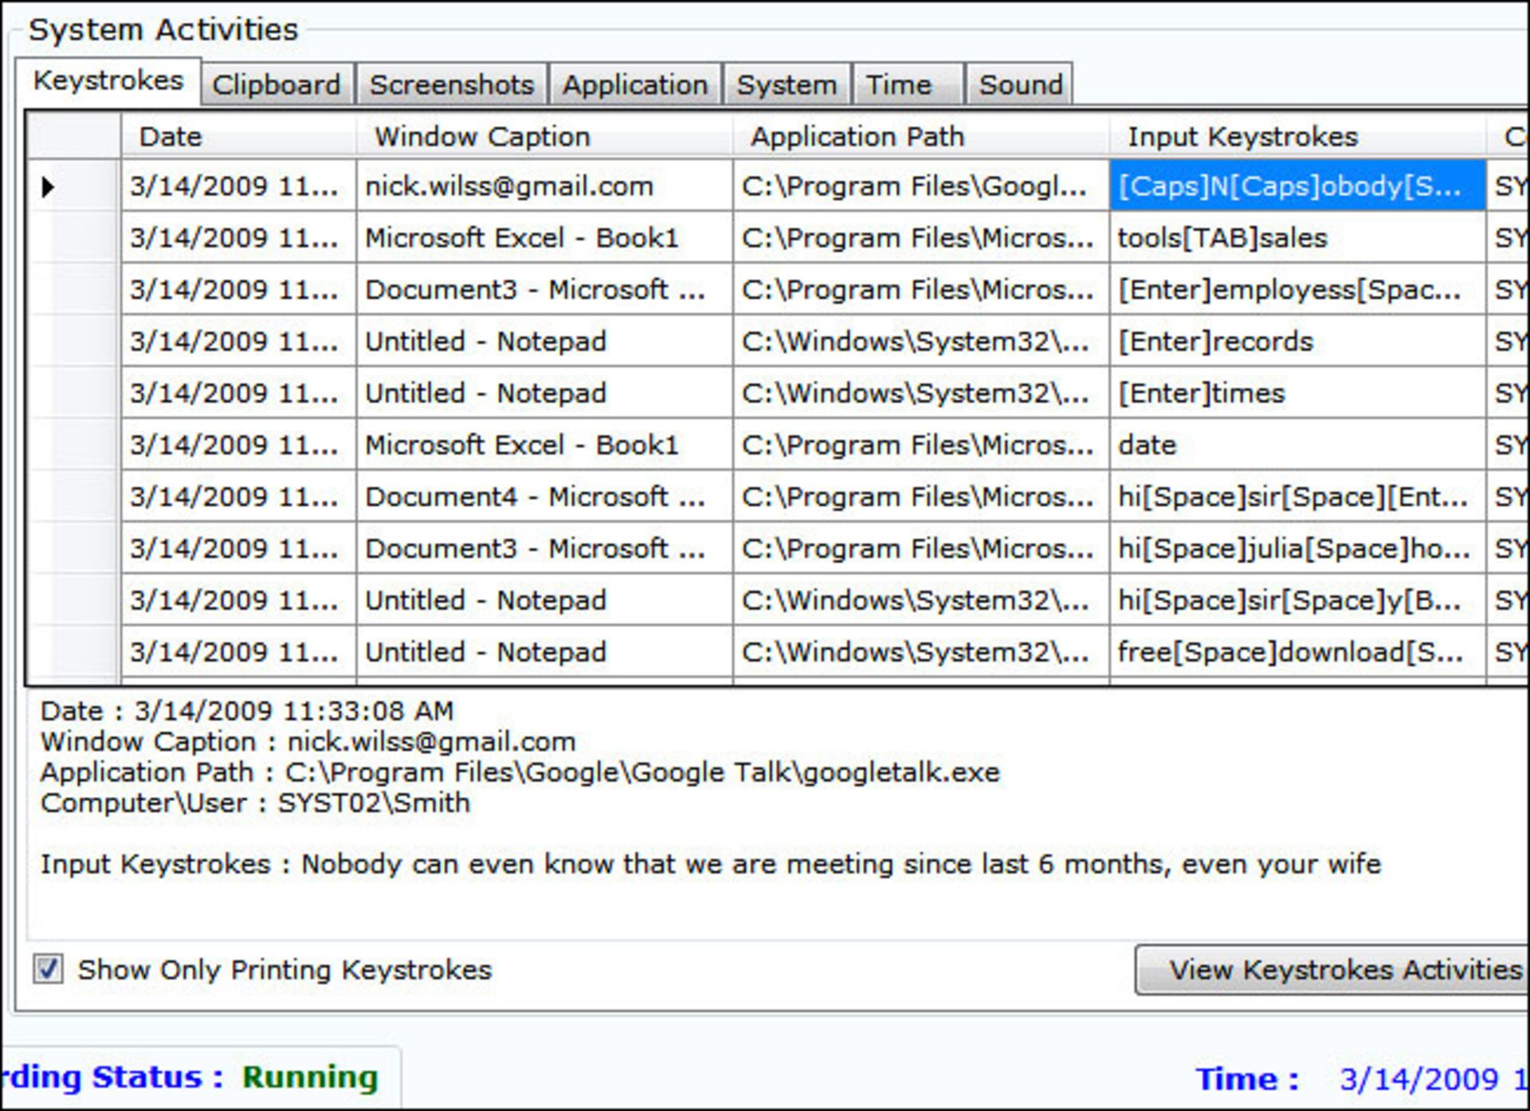Viewport: 1530px width, 1111px height.
Task: Uncheck Show Only Printing Keystrokes checkbox
Action: tap(48, 969)
